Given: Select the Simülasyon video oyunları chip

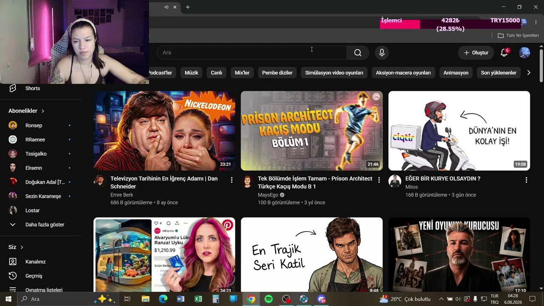Looking at the screenshot, I should coord(334,73).
